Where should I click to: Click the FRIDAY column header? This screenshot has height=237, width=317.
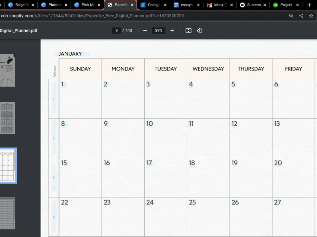pos(294,69)
